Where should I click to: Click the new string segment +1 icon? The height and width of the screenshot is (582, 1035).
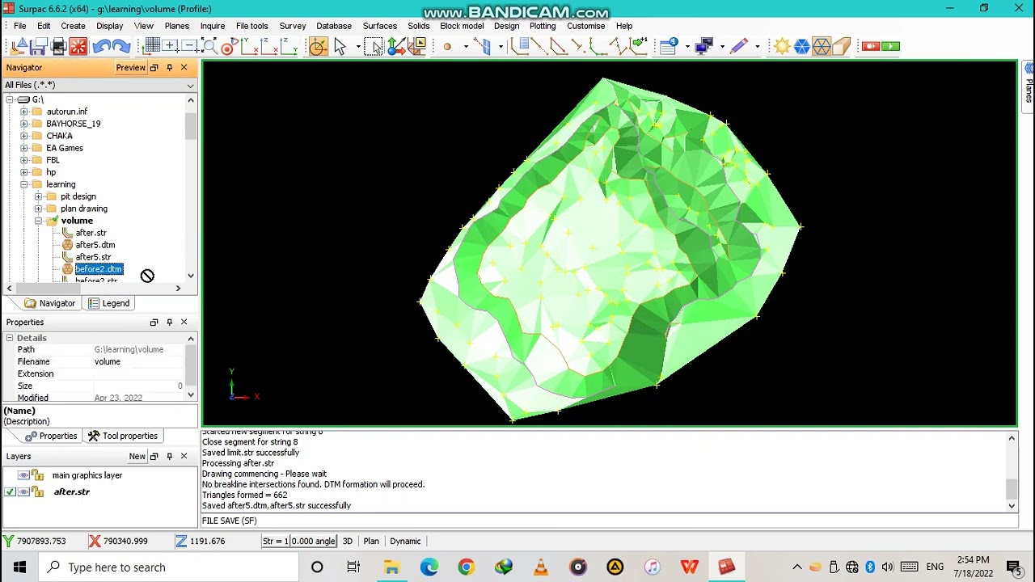[639, 46]
